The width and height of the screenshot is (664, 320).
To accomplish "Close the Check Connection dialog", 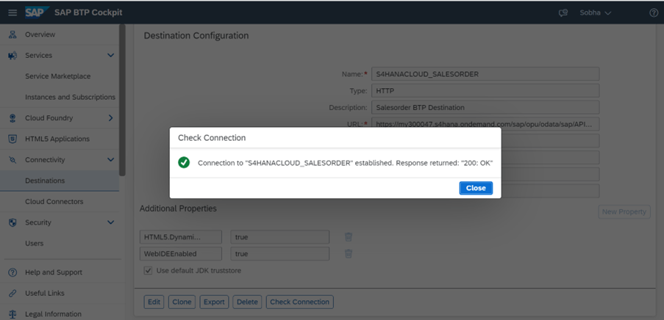I will 476,188.
